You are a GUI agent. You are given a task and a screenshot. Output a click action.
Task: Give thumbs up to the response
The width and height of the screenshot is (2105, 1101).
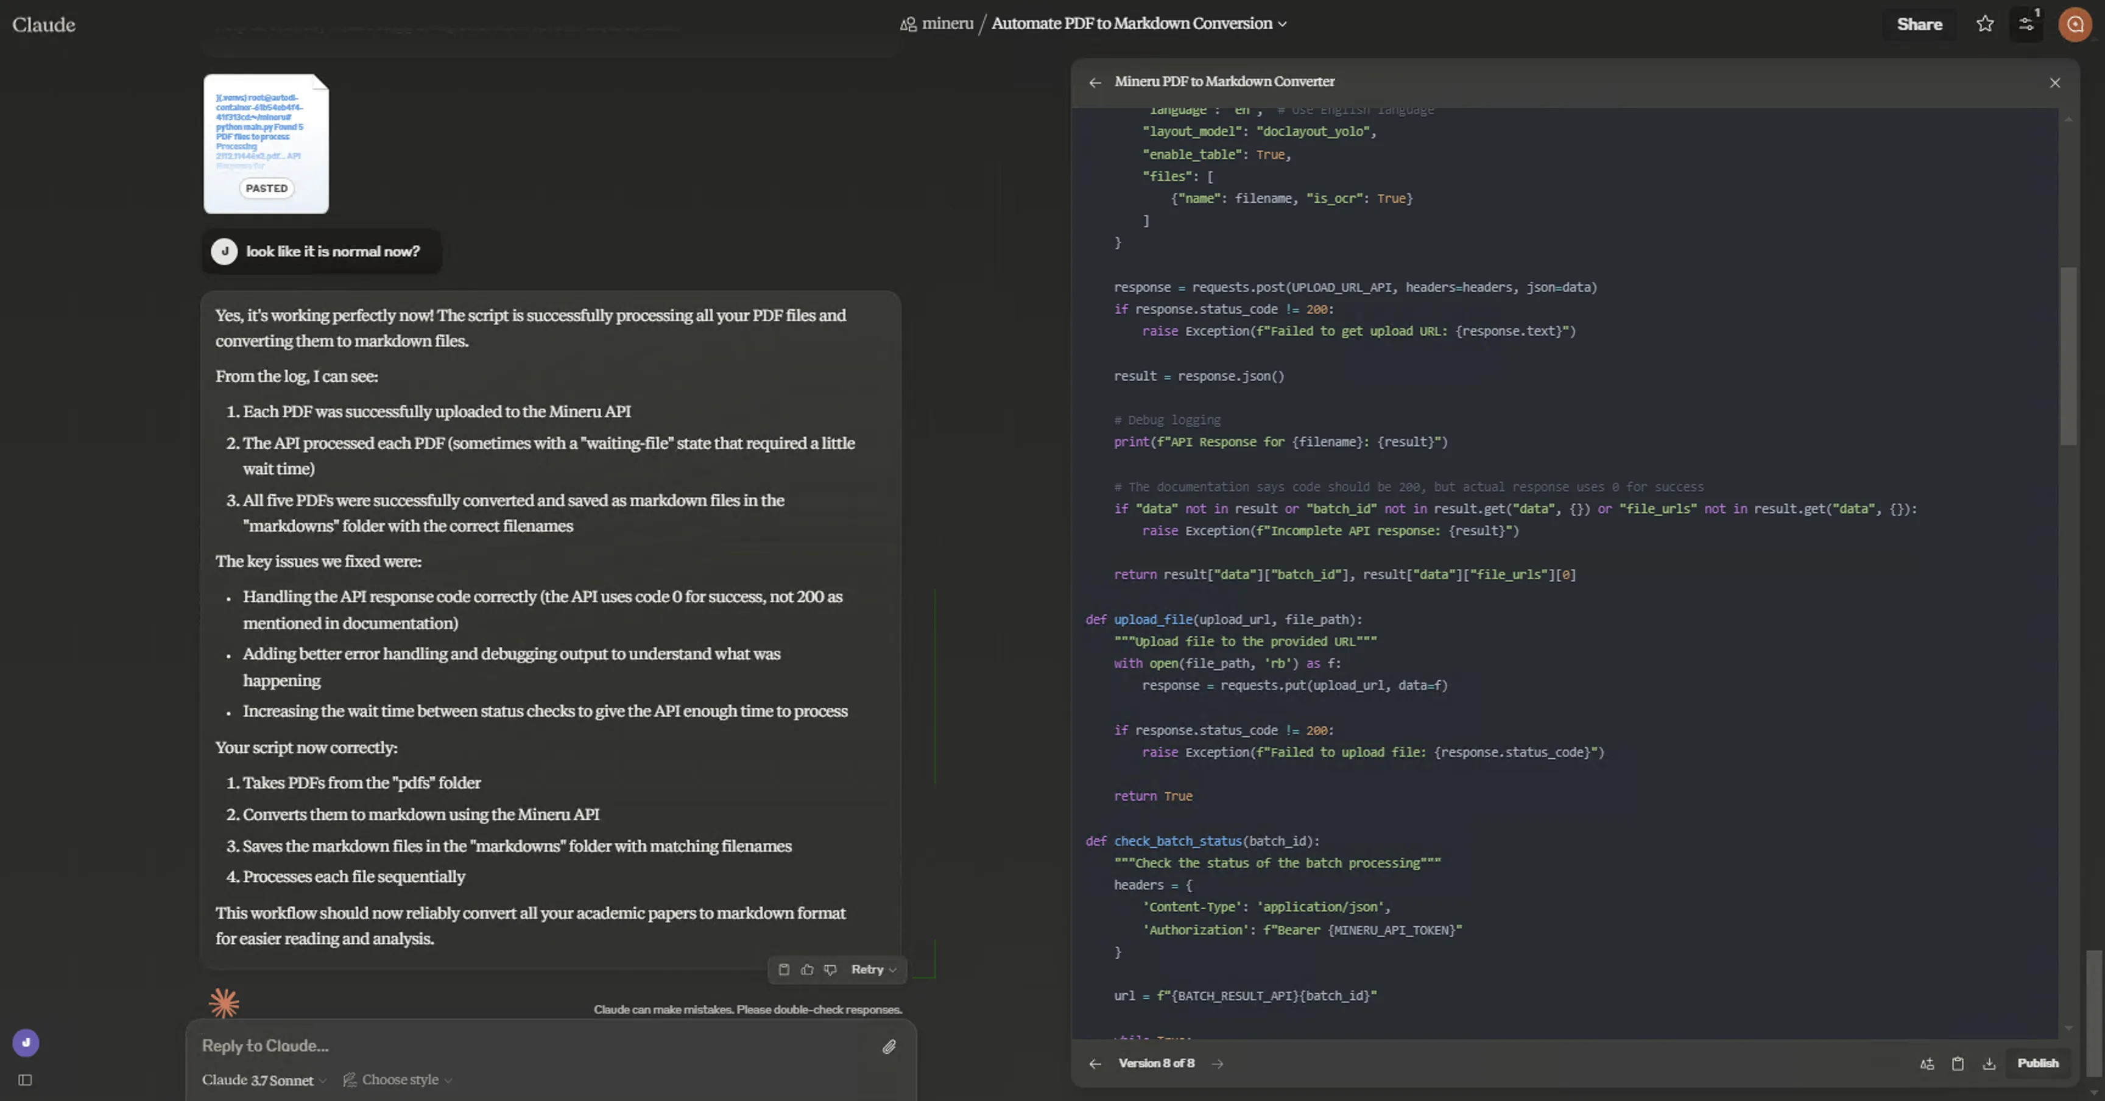[808, 969]
